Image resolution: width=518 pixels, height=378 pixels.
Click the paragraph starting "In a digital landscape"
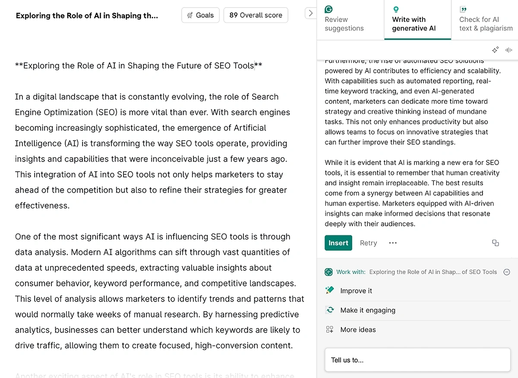click(153, 151)
